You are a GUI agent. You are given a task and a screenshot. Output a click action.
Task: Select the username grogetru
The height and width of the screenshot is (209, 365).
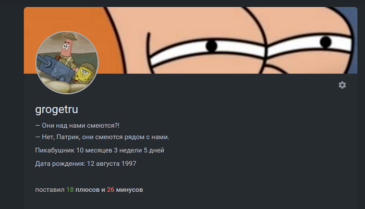click(x=56, y=109)
